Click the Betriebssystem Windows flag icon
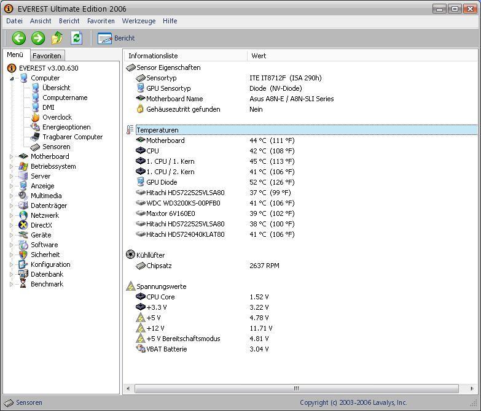Screen dimensions: 481x411 click(x=23, y=166)
